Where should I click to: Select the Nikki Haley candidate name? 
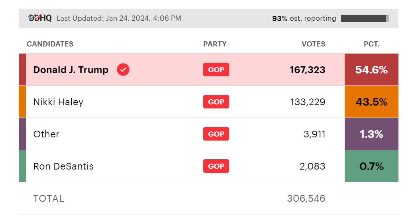[x=58, y=102]
